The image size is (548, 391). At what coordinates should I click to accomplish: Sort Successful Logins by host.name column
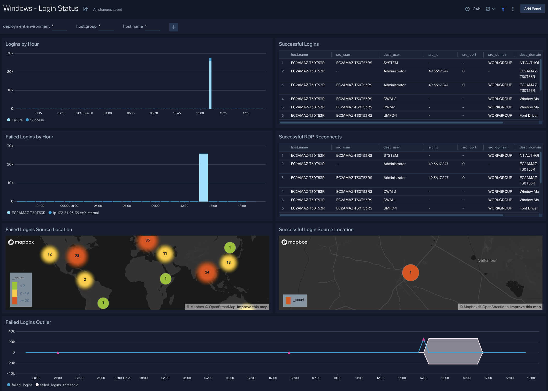(x=299, y=55)
